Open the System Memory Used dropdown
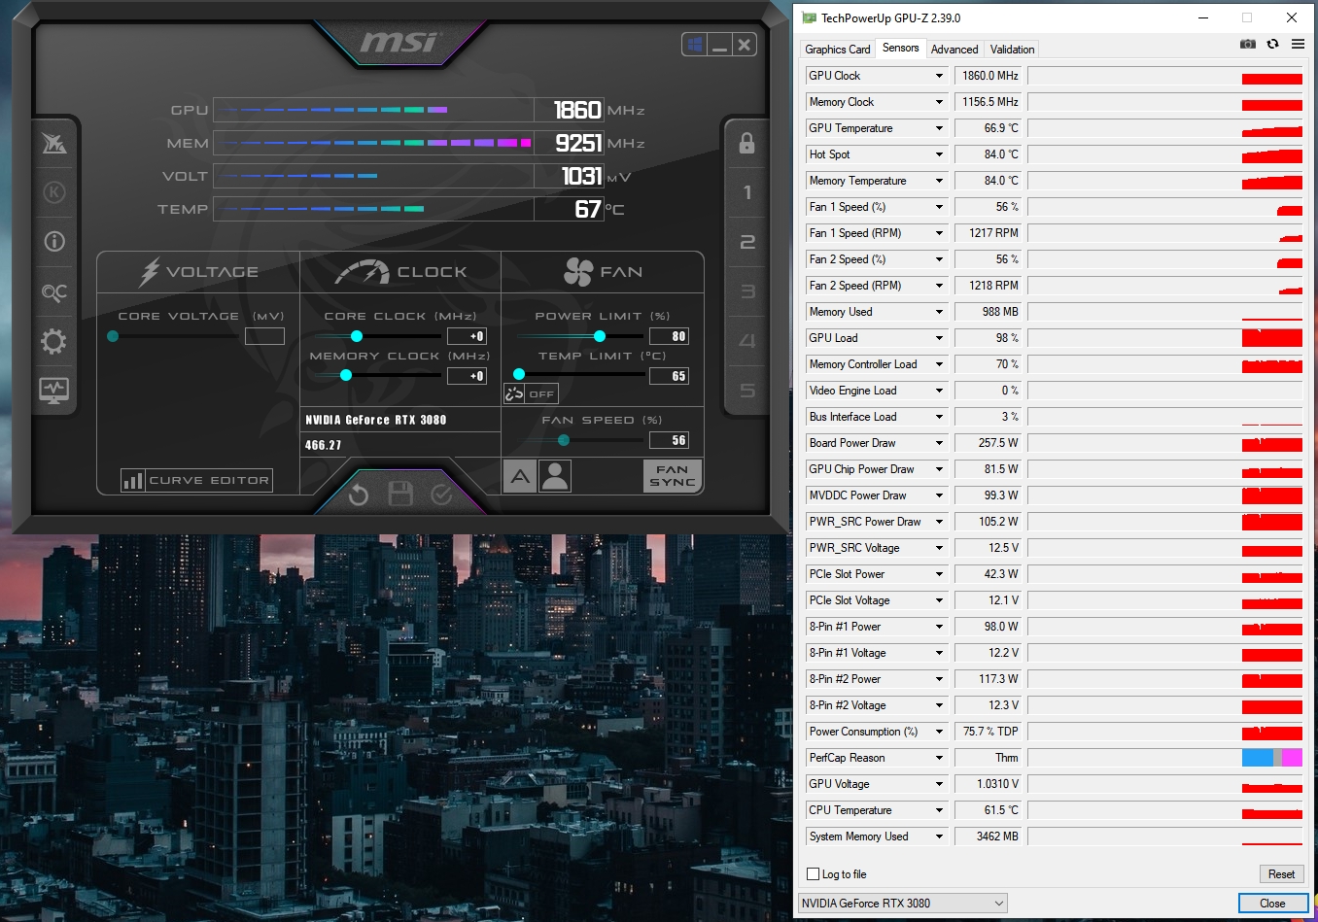Viewport: 1318px width, 922px height. pos(939,837)
